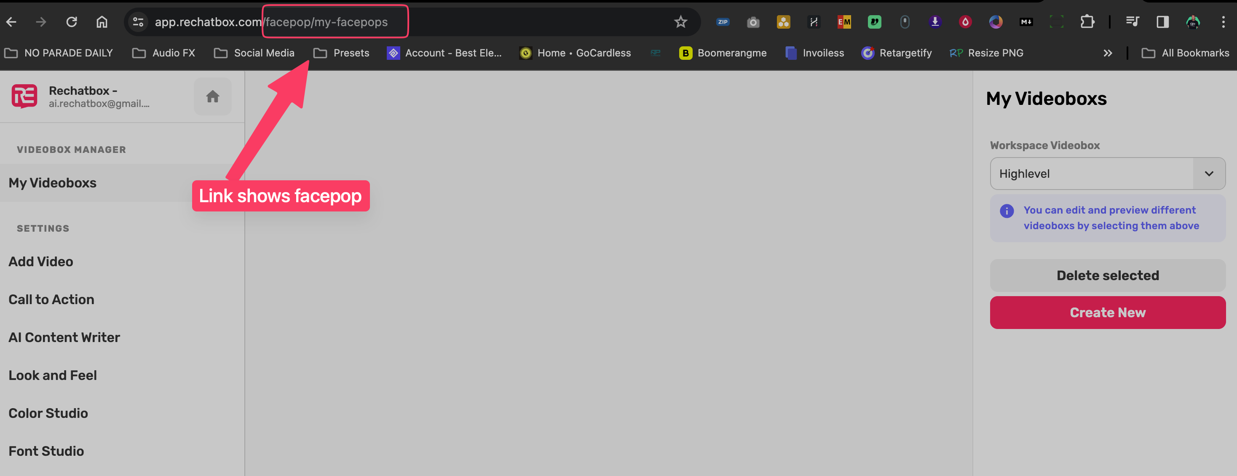Open the Account - Best Ele... bookmark

point(444,53)
